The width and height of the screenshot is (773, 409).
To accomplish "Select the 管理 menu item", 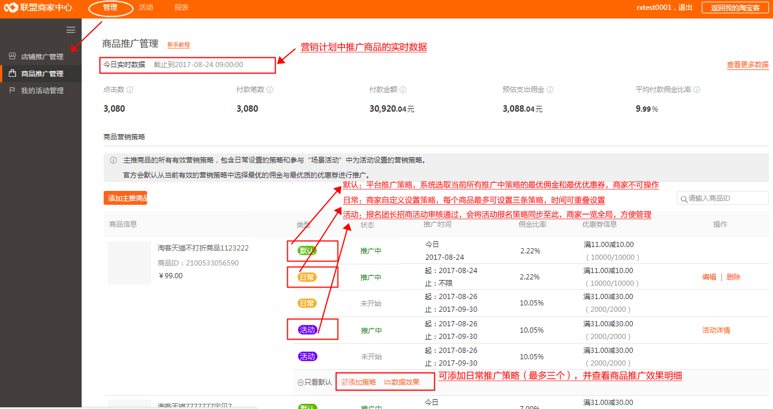I will (x=110, y=8).
